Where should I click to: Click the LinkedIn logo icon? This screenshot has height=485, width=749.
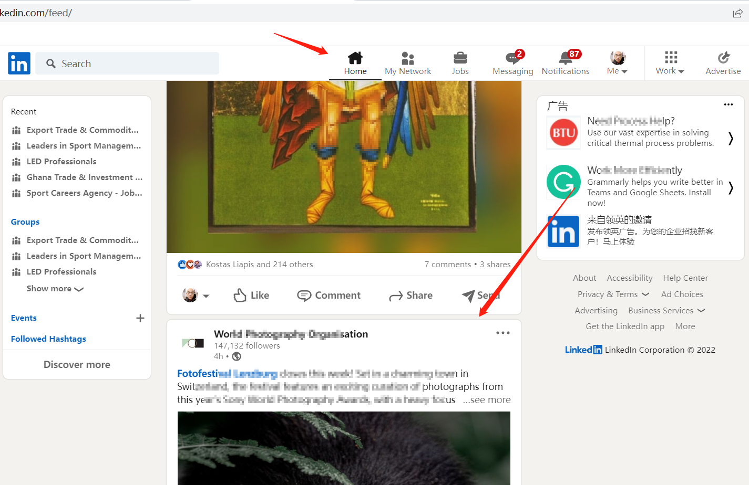coord(19,64)
